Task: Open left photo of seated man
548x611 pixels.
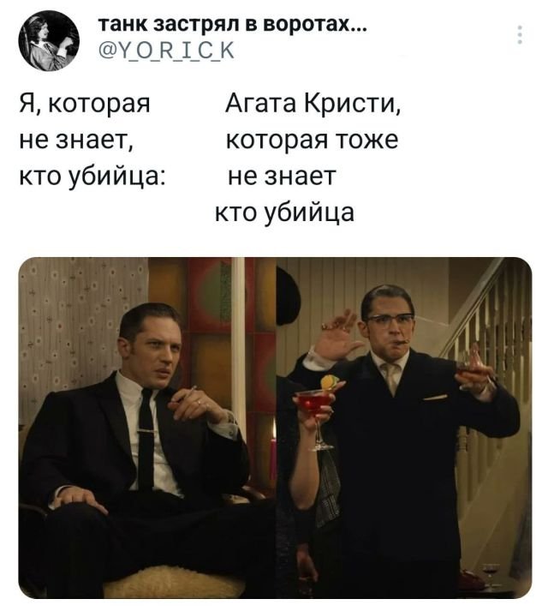Action: [x=147, y=428]
